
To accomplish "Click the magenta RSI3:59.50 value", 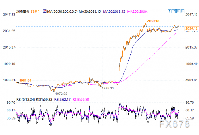I will tap(81, 100).
